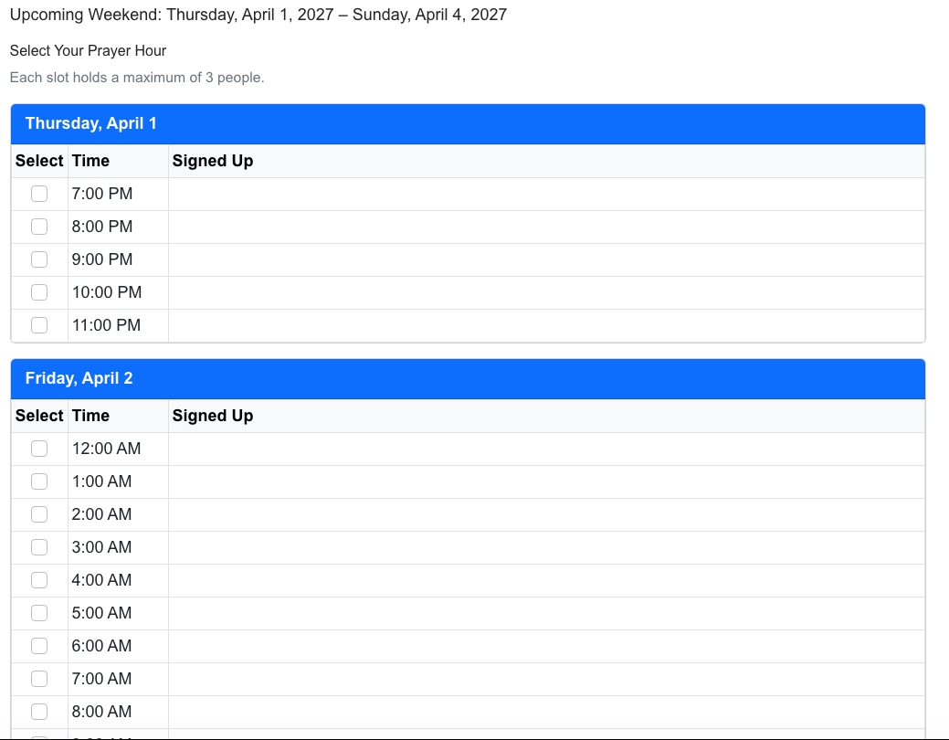Check the Friday 5:00 AM prayer slot
The image size is (949, 740).
tap(39, 613)
